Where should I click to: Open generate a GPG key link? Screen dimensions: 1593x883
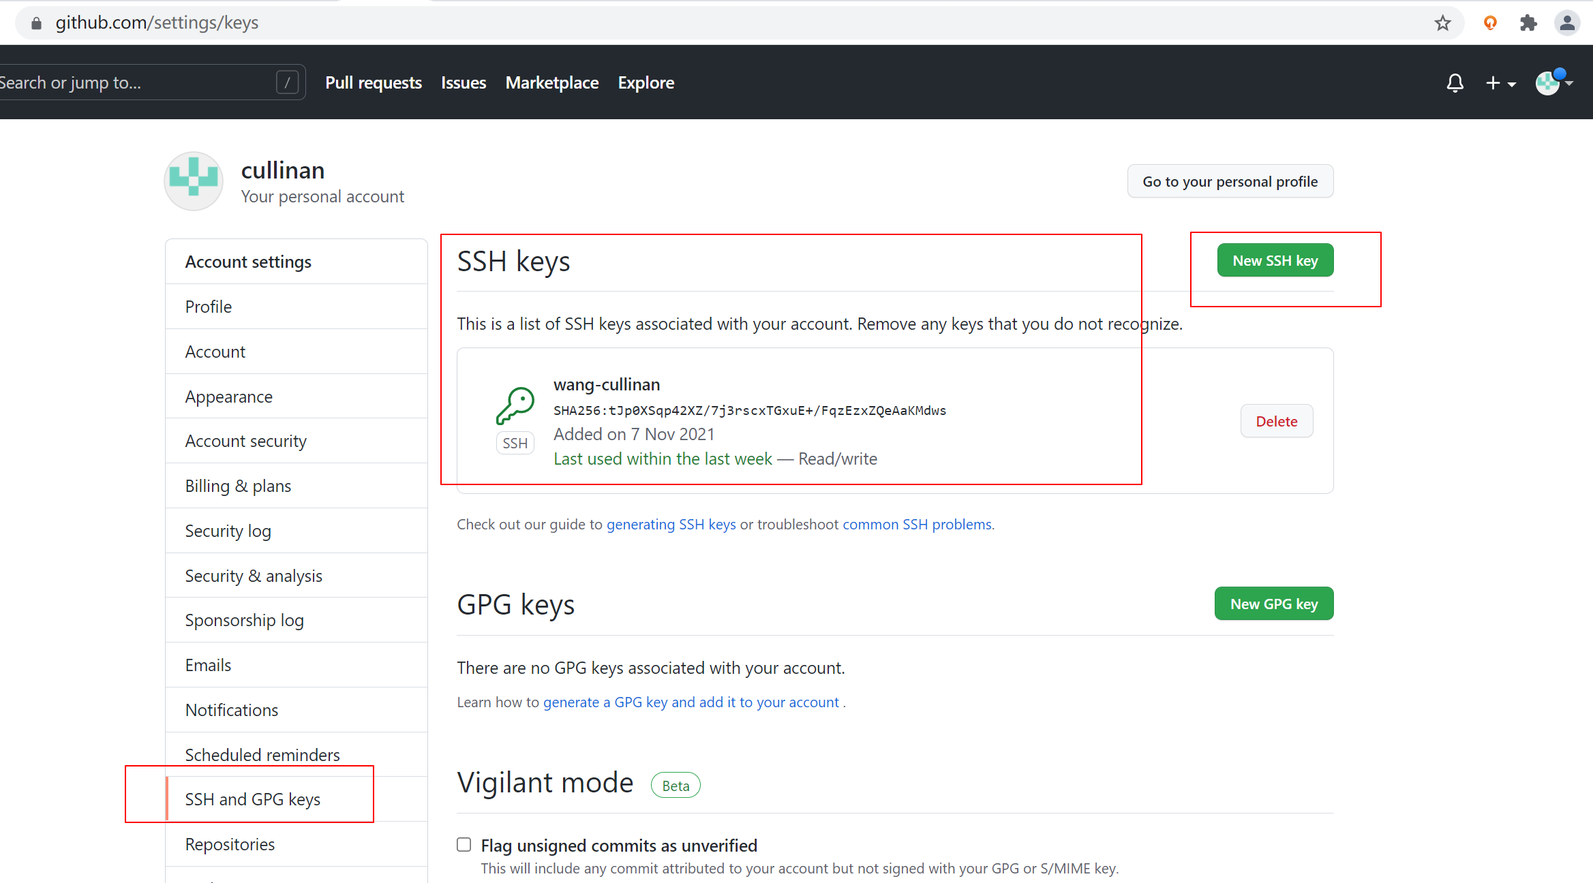pos(691,702)
